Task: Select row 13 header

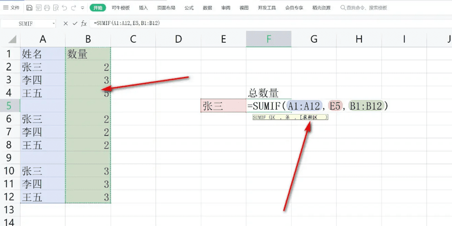Action: point(10,210)
